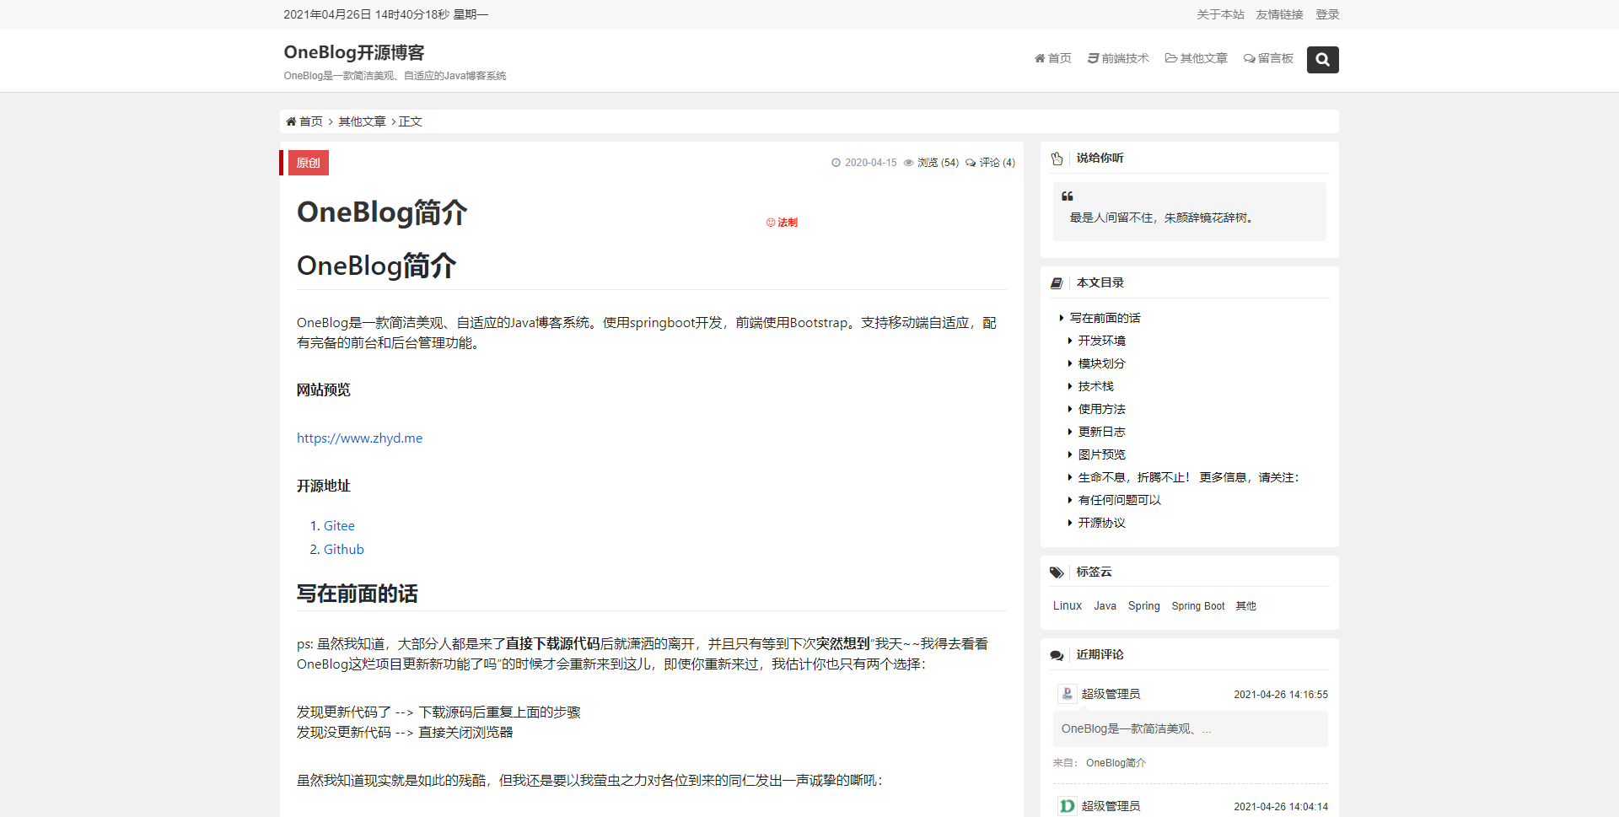Open the search button in header

coord(1322,60)
